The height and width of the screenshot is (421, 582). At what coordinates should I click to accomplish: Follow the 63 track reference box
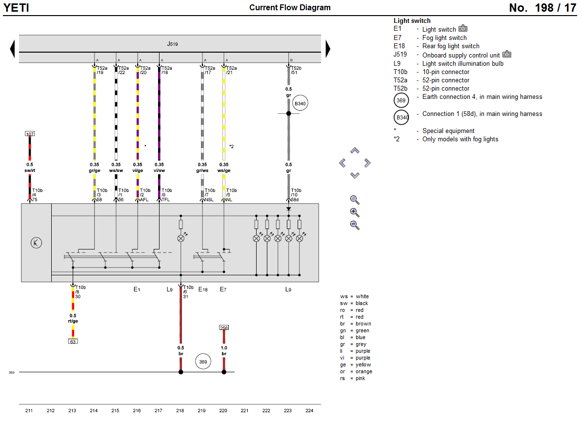click(x=73, y=342)
